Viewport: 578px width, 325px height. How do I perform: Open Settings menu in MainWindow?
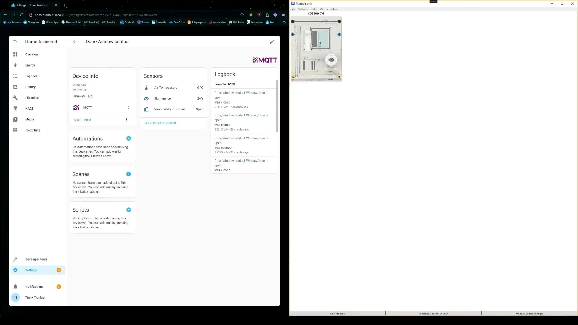[303, 9]
